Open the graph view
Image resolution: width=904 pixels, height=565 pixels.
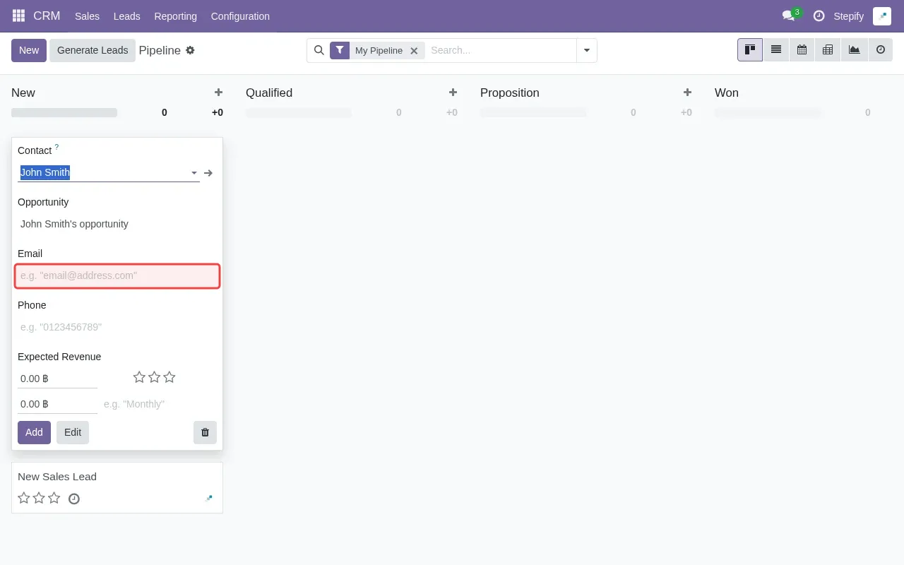pos(853,49)
